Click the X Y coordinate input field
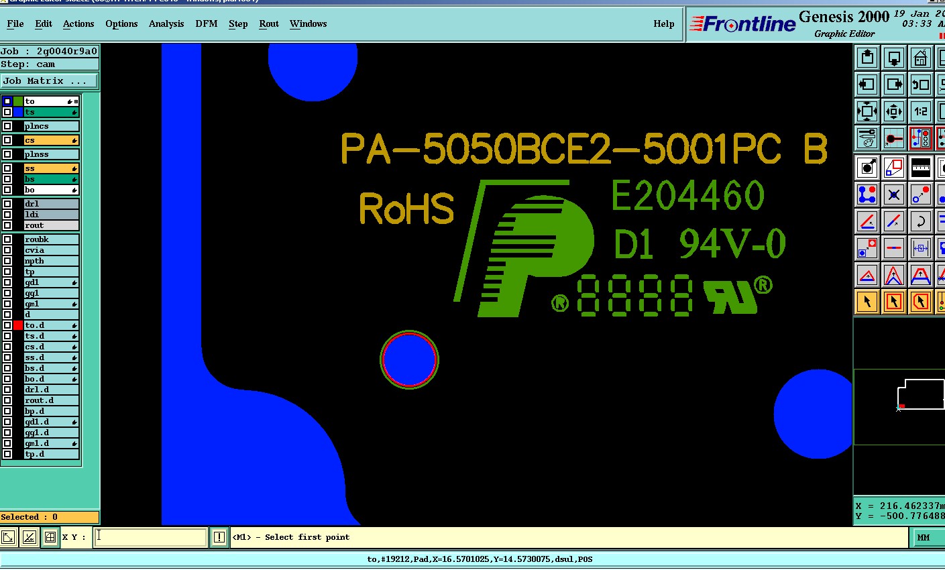945x570 pixels. point(150,537)
